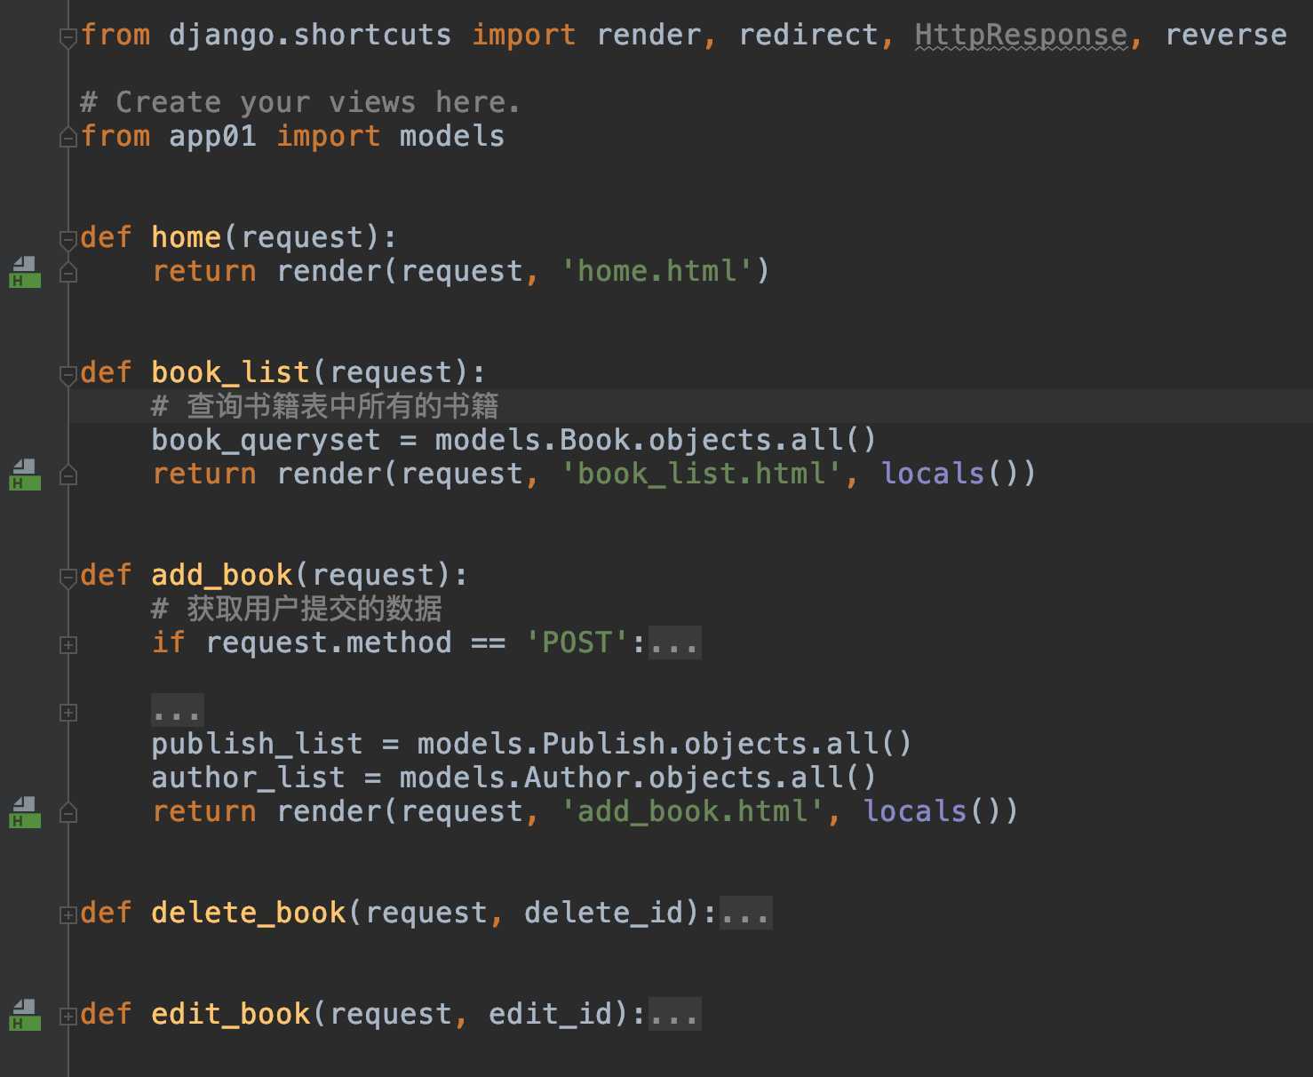Viewport: 1313px width, 1077px height.
Task: Click the 'home' function name
Action: coord(186,237)
